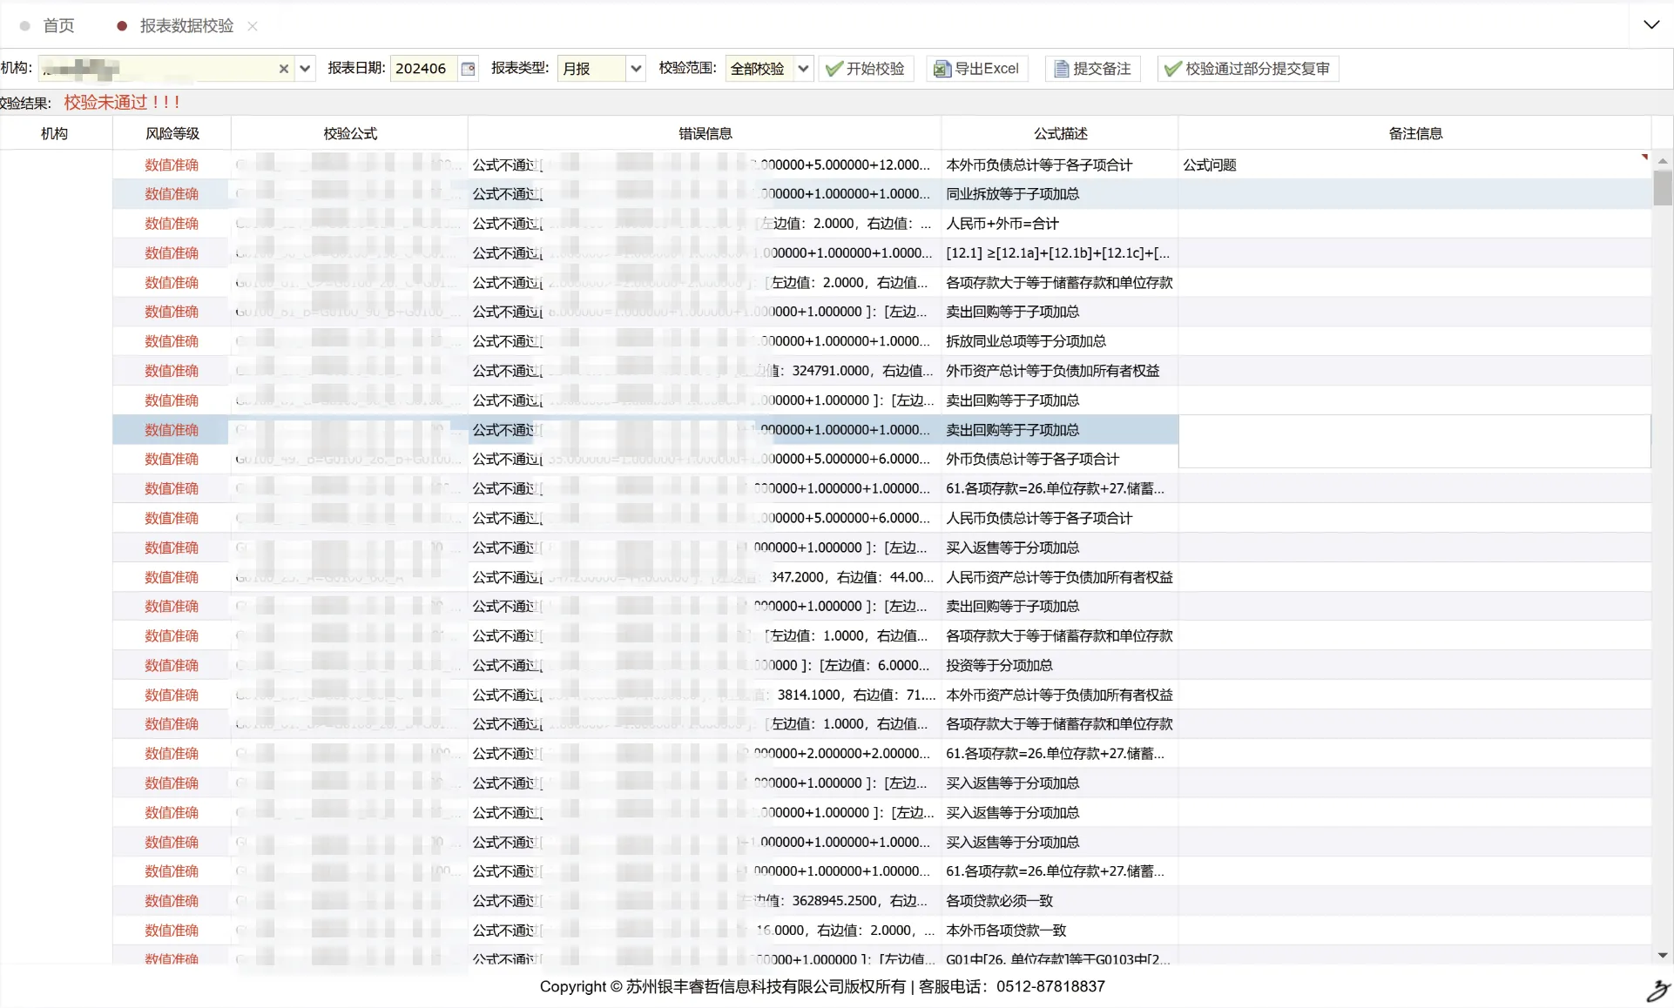Close the 报表数据校验 tab

click(253, 26)
